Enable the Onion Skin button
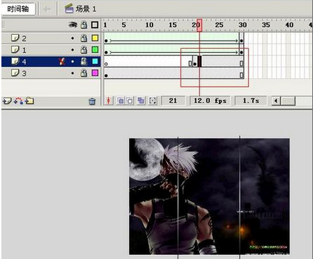 (120, 101)
